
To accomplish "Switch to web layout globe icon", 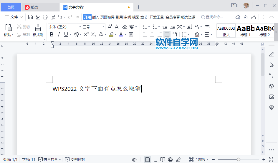I will [171, 159].
